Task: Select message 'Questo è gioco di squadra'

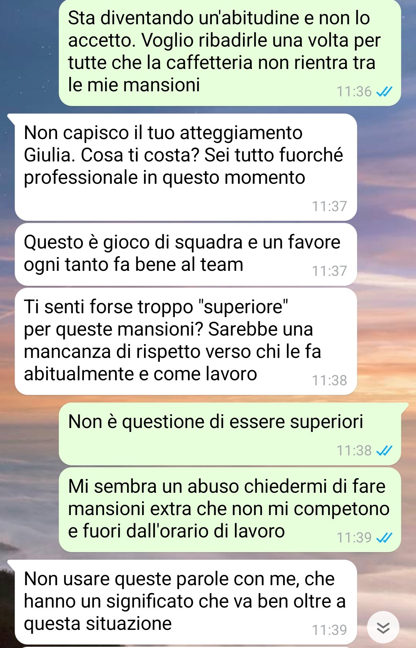Action: tap(186, 255)
